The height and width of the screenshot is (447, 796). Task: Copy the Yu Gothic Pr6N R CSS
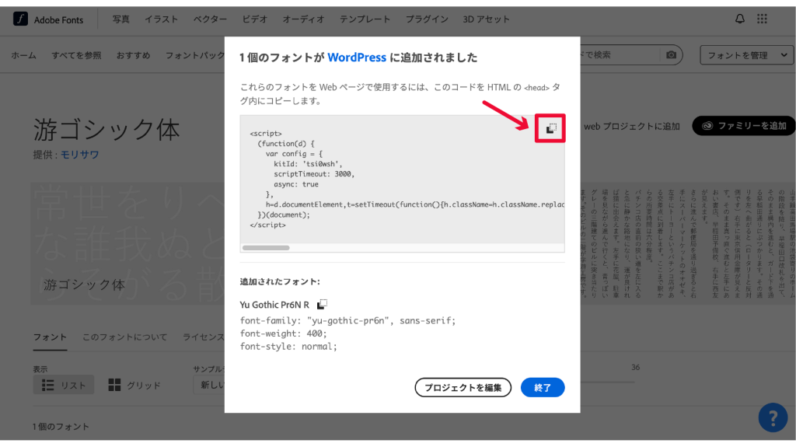coord(322,304)
